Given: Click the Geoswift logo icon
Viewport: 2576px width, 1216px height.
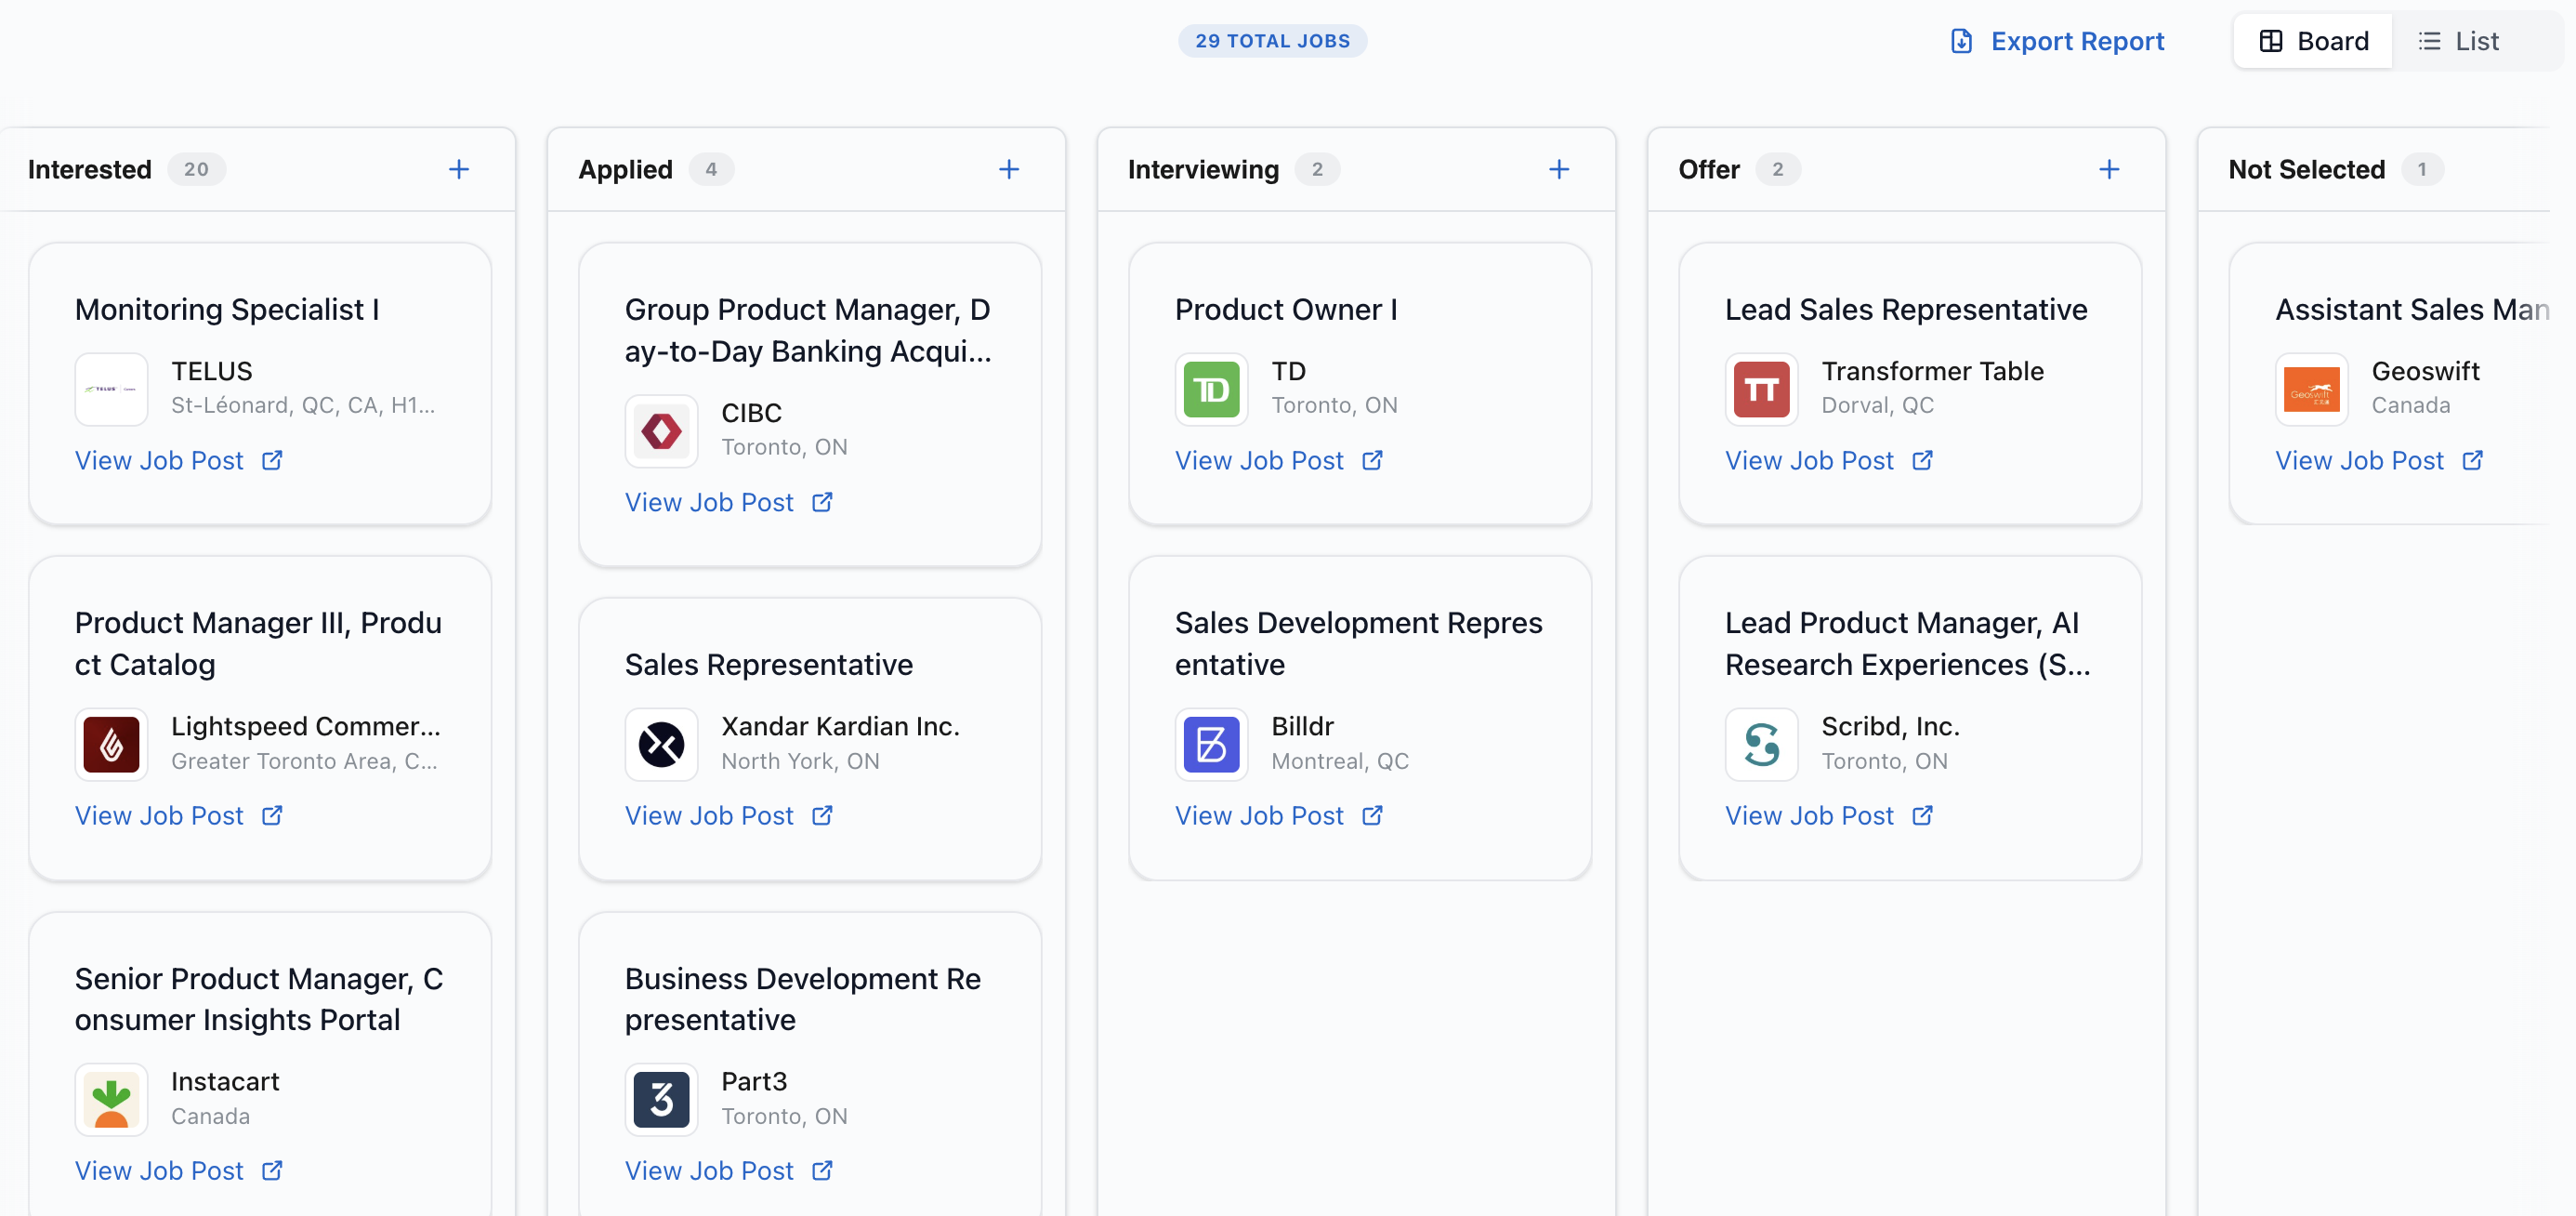Looking at the screenshot, I should 2311,389.
